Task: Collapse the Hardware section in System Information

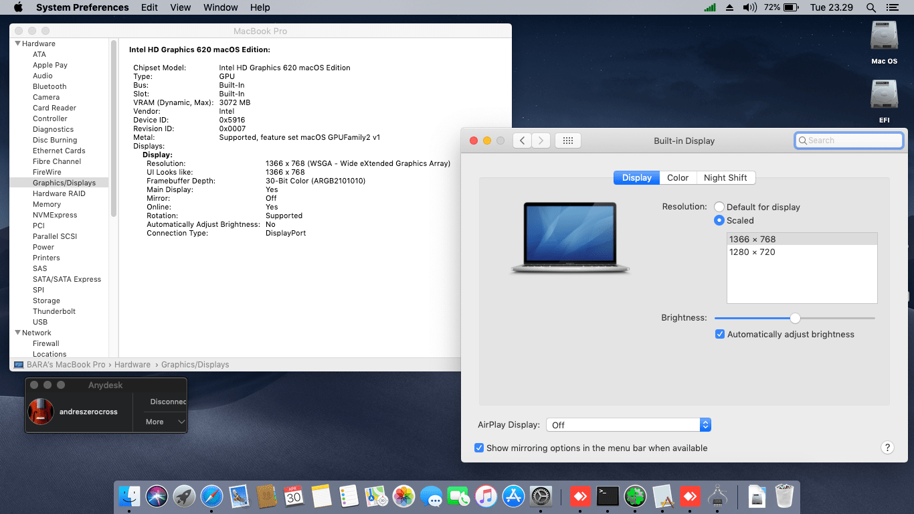Action: coord(17,43)
